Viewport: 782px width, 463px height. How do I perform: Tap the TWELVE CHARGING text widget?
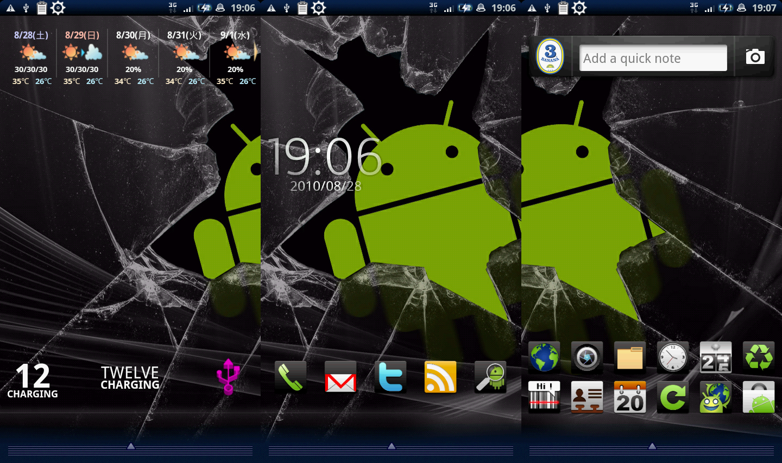point(130,378)
